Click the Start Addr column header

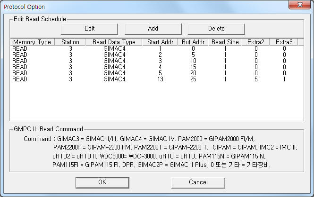pyautogui.click(x=160, y=42)
